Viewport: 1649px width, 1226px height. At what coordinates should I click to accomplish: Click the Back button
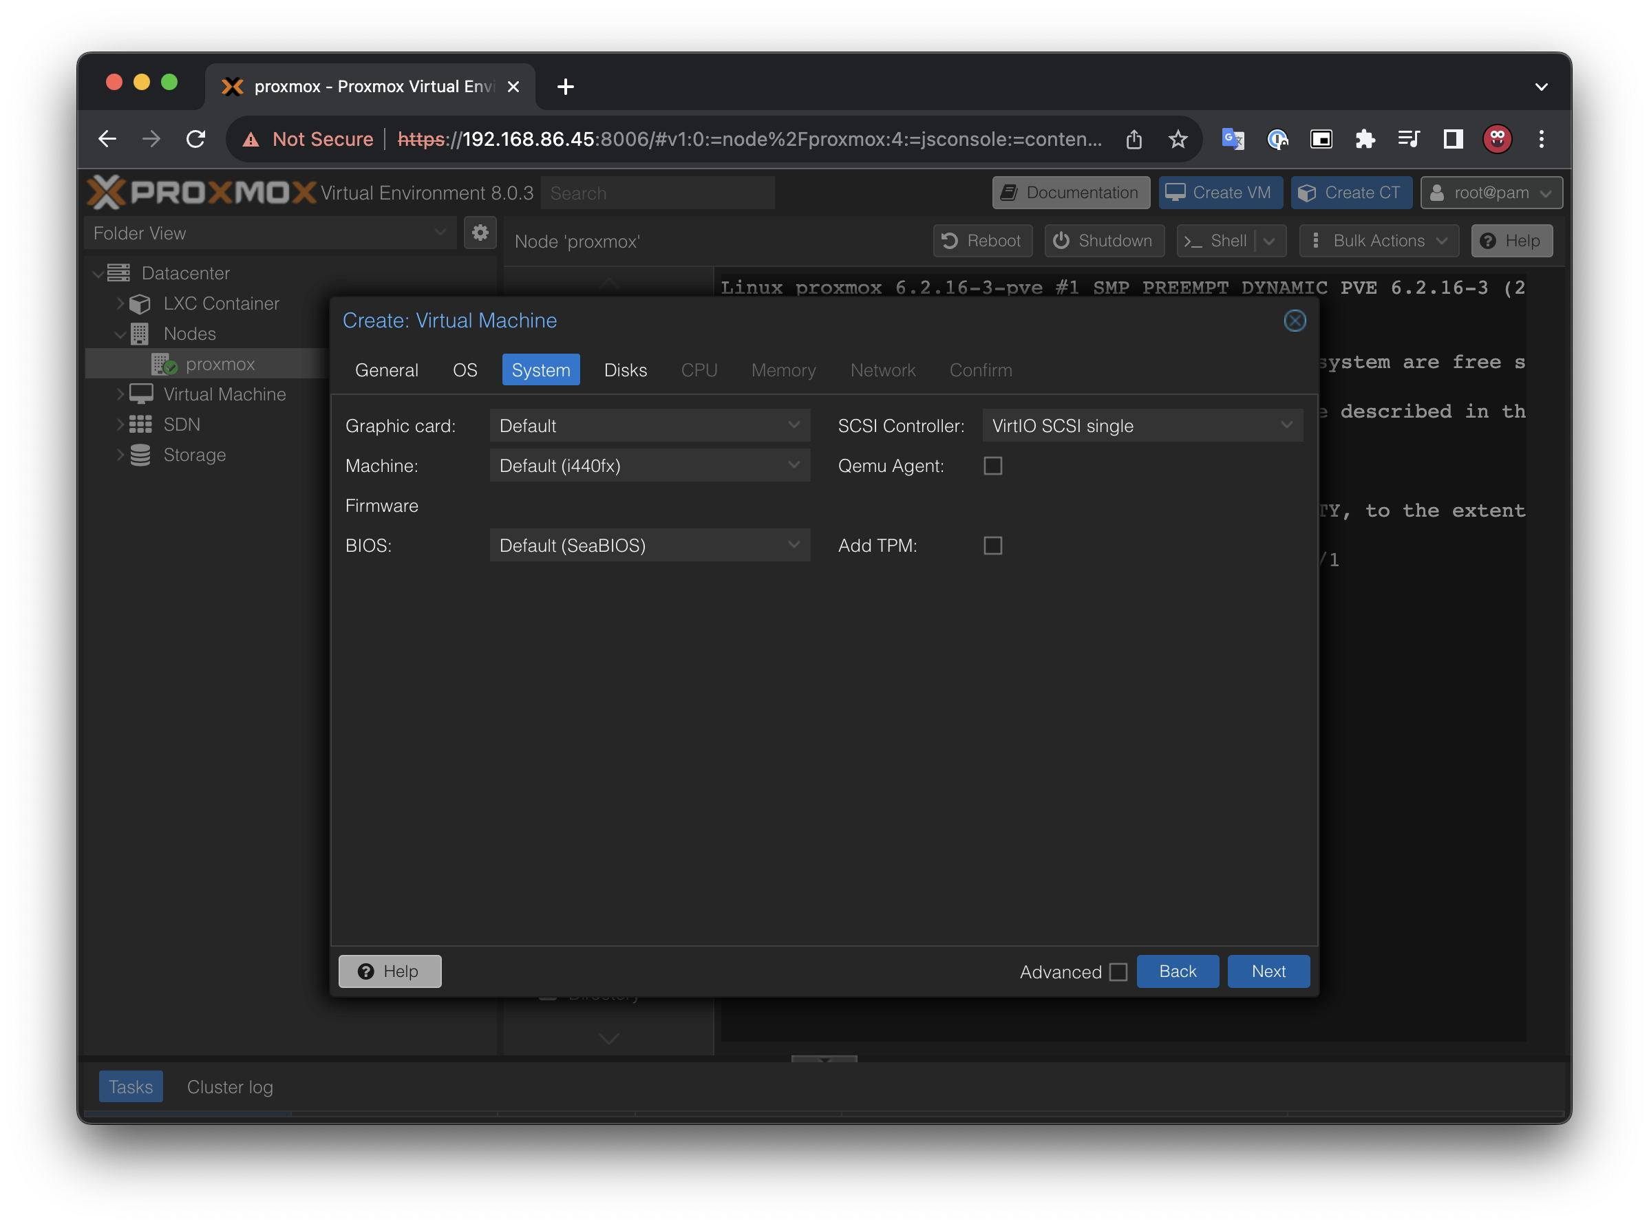1177,971
